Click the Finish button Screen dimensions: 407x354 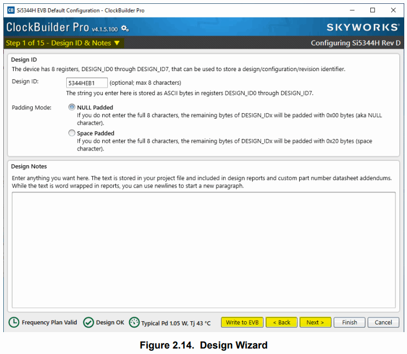pyautogui.click(x=350, y=322)
